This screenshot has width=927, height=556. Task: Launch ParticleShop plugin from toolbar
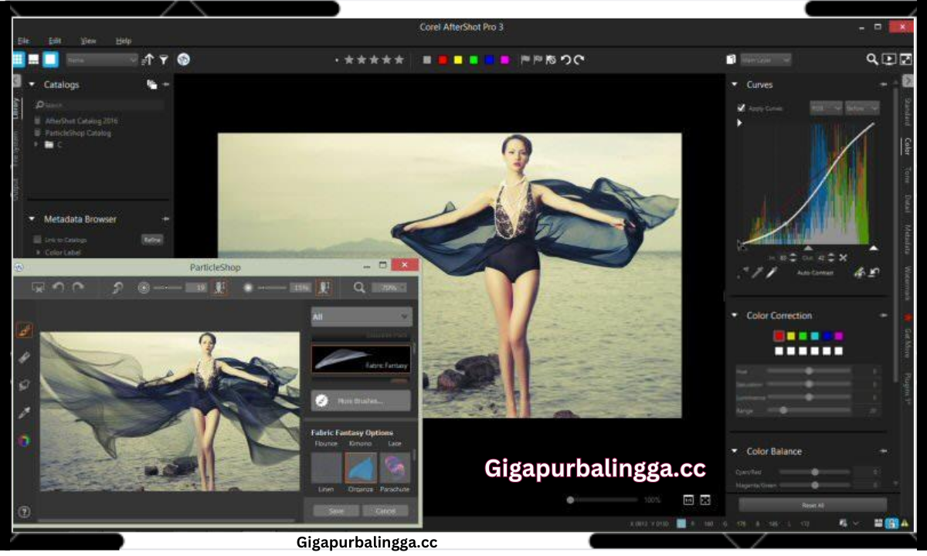pos(183,59)
